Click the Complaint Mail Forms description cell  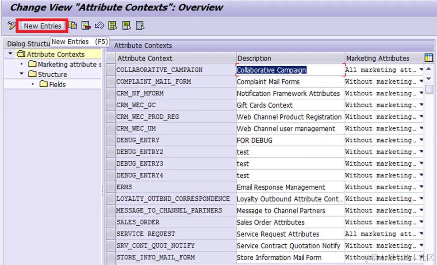click(291, 82)
